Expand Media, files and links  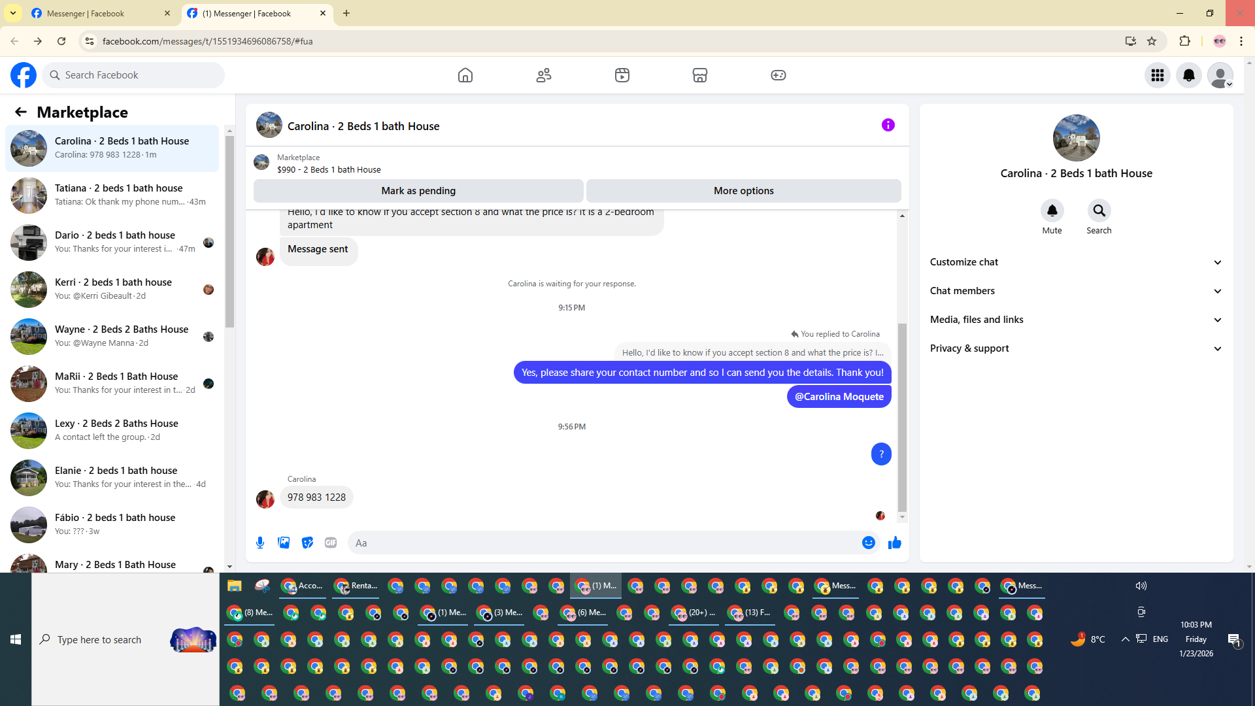[1076, 320]
